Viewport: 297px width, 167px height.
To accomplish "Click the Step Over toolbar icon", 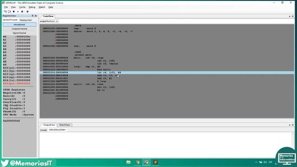I will click(9, 12).
